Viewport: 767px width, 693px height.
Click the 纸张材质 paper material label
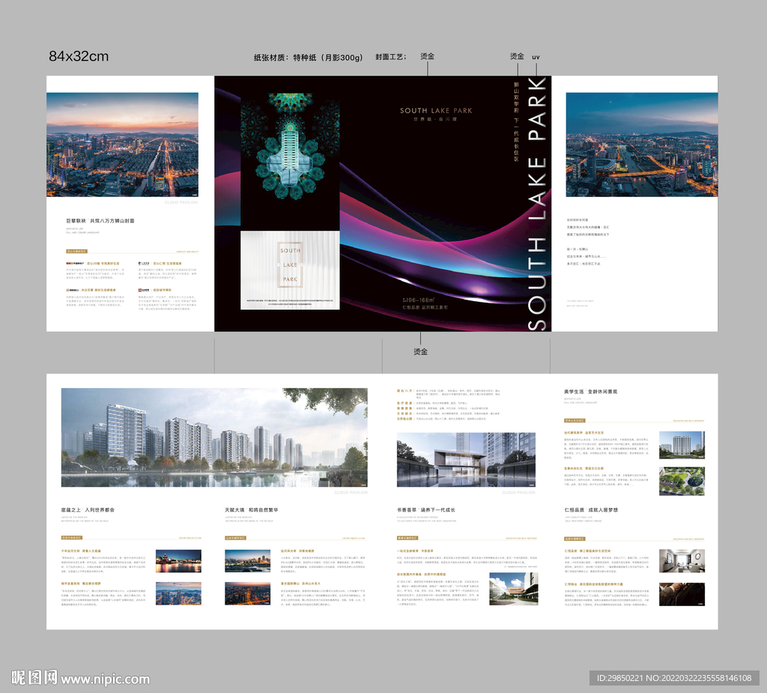point(309,57)
